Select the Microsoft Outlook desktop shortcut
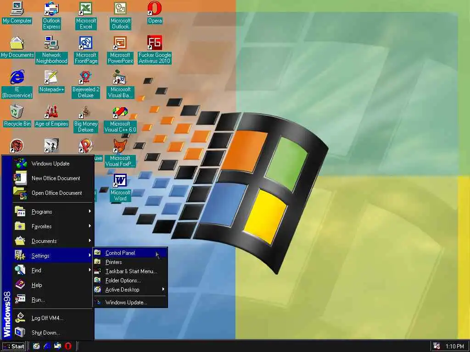The height and width of the screenshot is (352, 470). (x=120, y=16)
